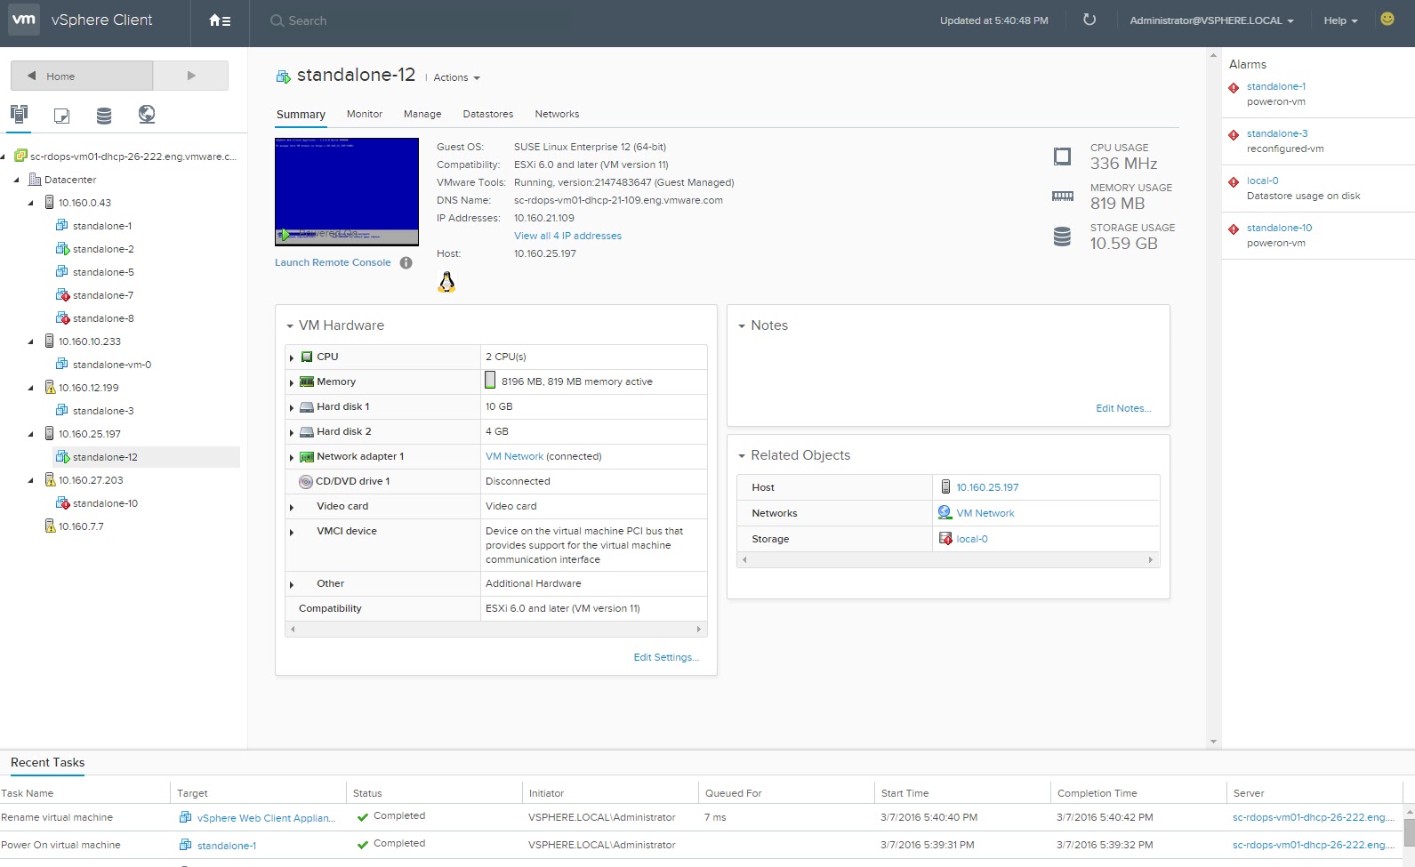Collapse the Notes panel
The width and height of the screenshot is (1415, 867).
coord(742,326)
